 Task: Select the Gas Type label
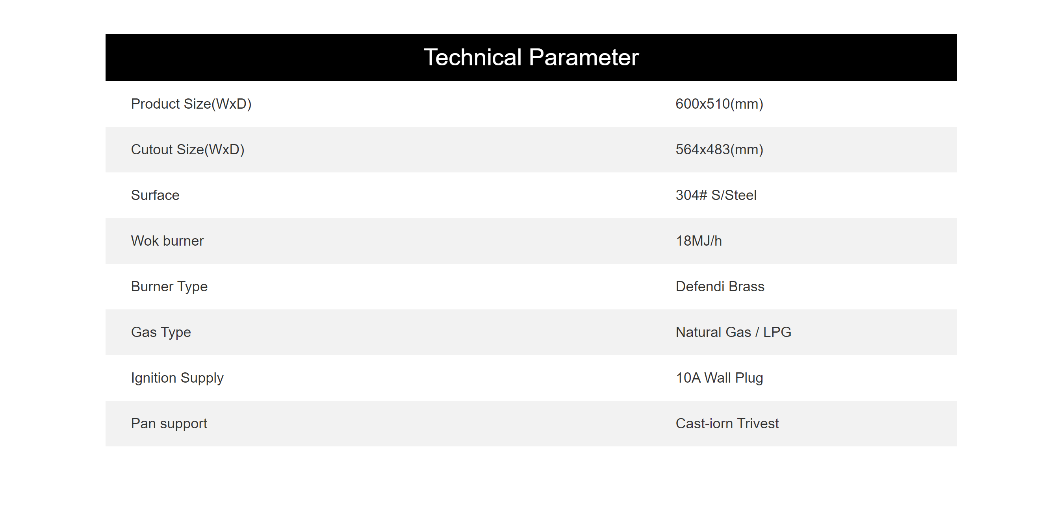click(161, 333)
